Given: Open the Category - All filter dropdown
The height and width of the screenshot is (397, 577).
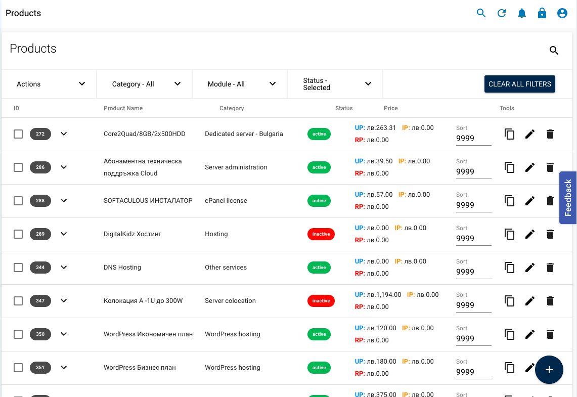Looking at the screenshot, I should point(144,84).
